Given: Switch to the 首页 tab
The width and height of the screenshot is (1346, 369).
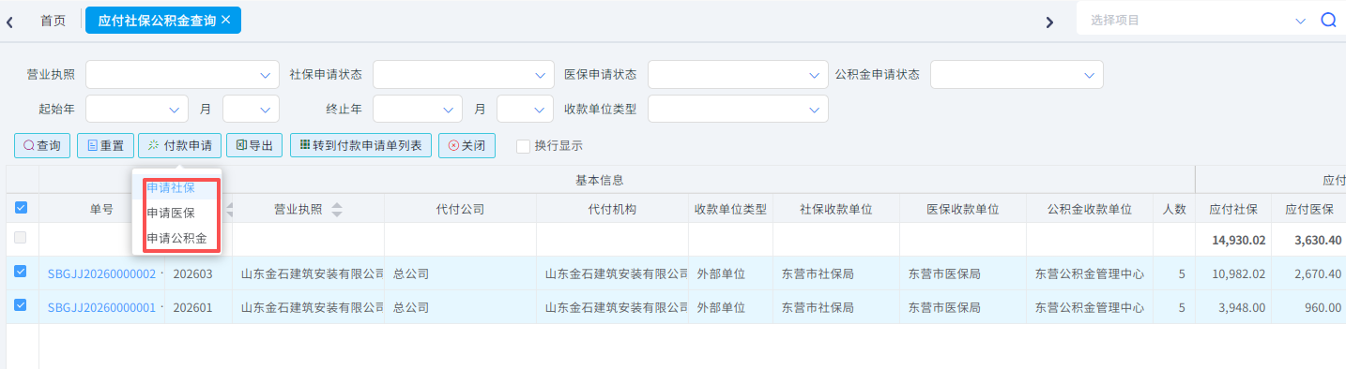Looking at the screenshot, I should [53, 20].
